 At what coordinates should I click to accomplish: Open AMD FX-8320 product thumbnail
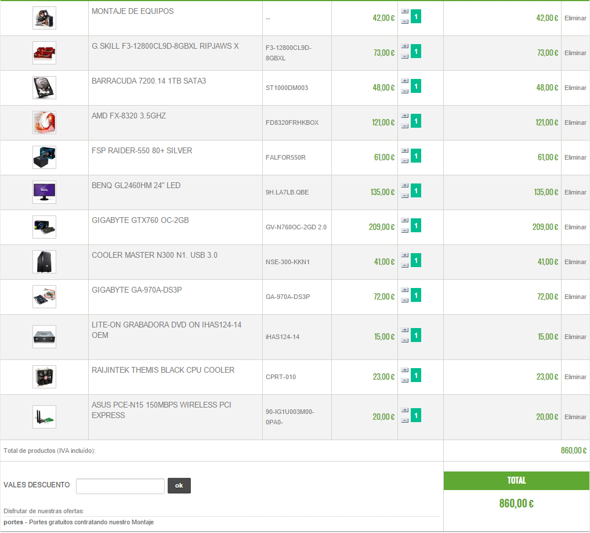45,123
